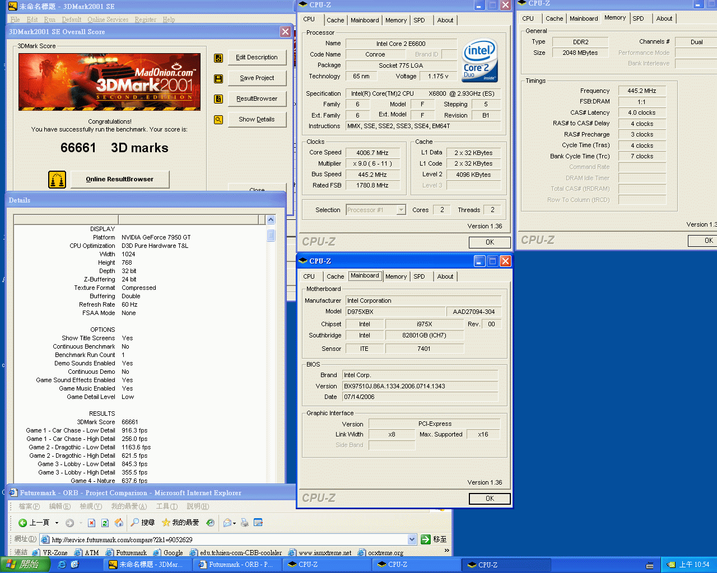Expand the links bar overflow chevron
Viewport: 717px width, 573px height.
pos(446,551)
